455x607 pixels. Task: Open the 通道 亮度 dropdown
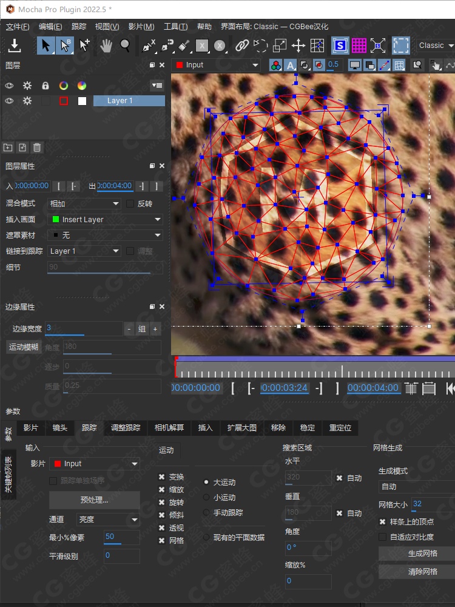click(107, 520)
